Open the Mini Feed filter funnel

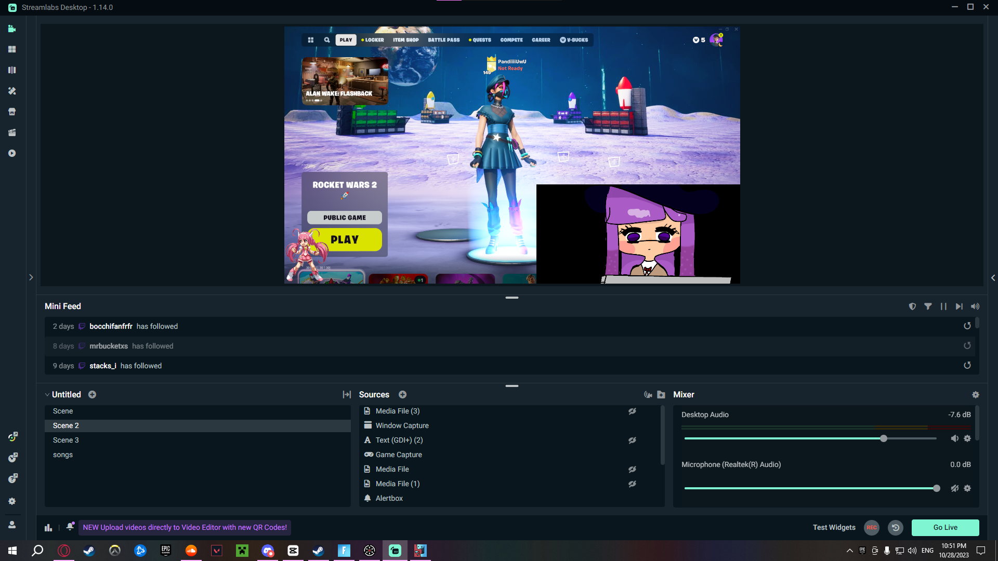click(928, 306)
